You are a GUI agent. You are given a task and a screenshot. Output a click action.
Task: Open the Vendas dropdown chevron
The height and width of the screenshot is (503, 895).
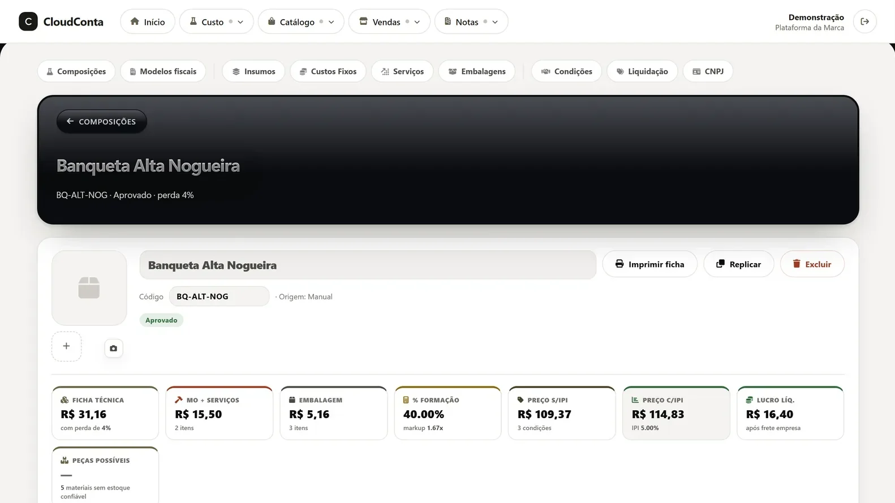coord(418,22)
